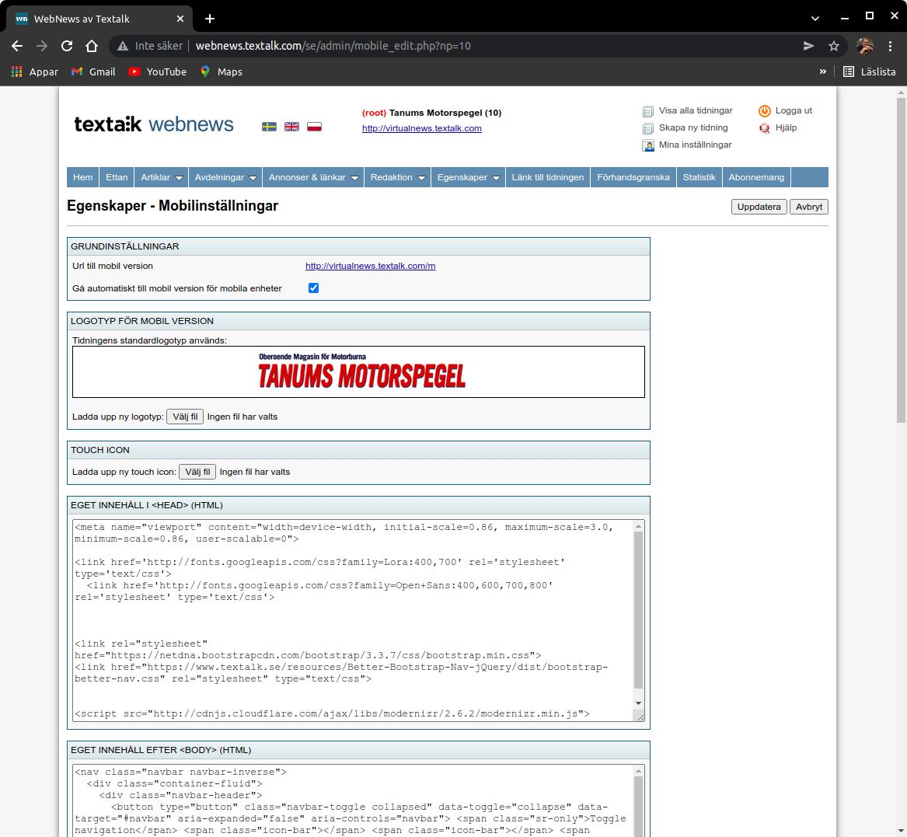Reload the page in the browser

(x=67, y=46)
